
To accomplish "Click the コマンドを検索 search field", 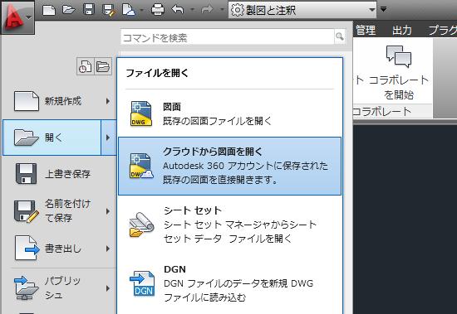I will 228,37.
